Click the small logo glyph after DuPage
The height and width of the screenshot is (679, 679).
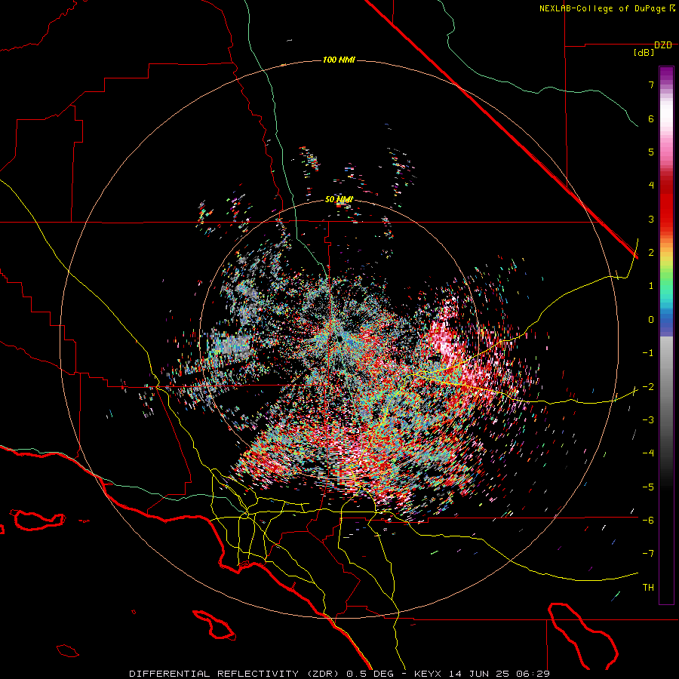coord(671,8)
